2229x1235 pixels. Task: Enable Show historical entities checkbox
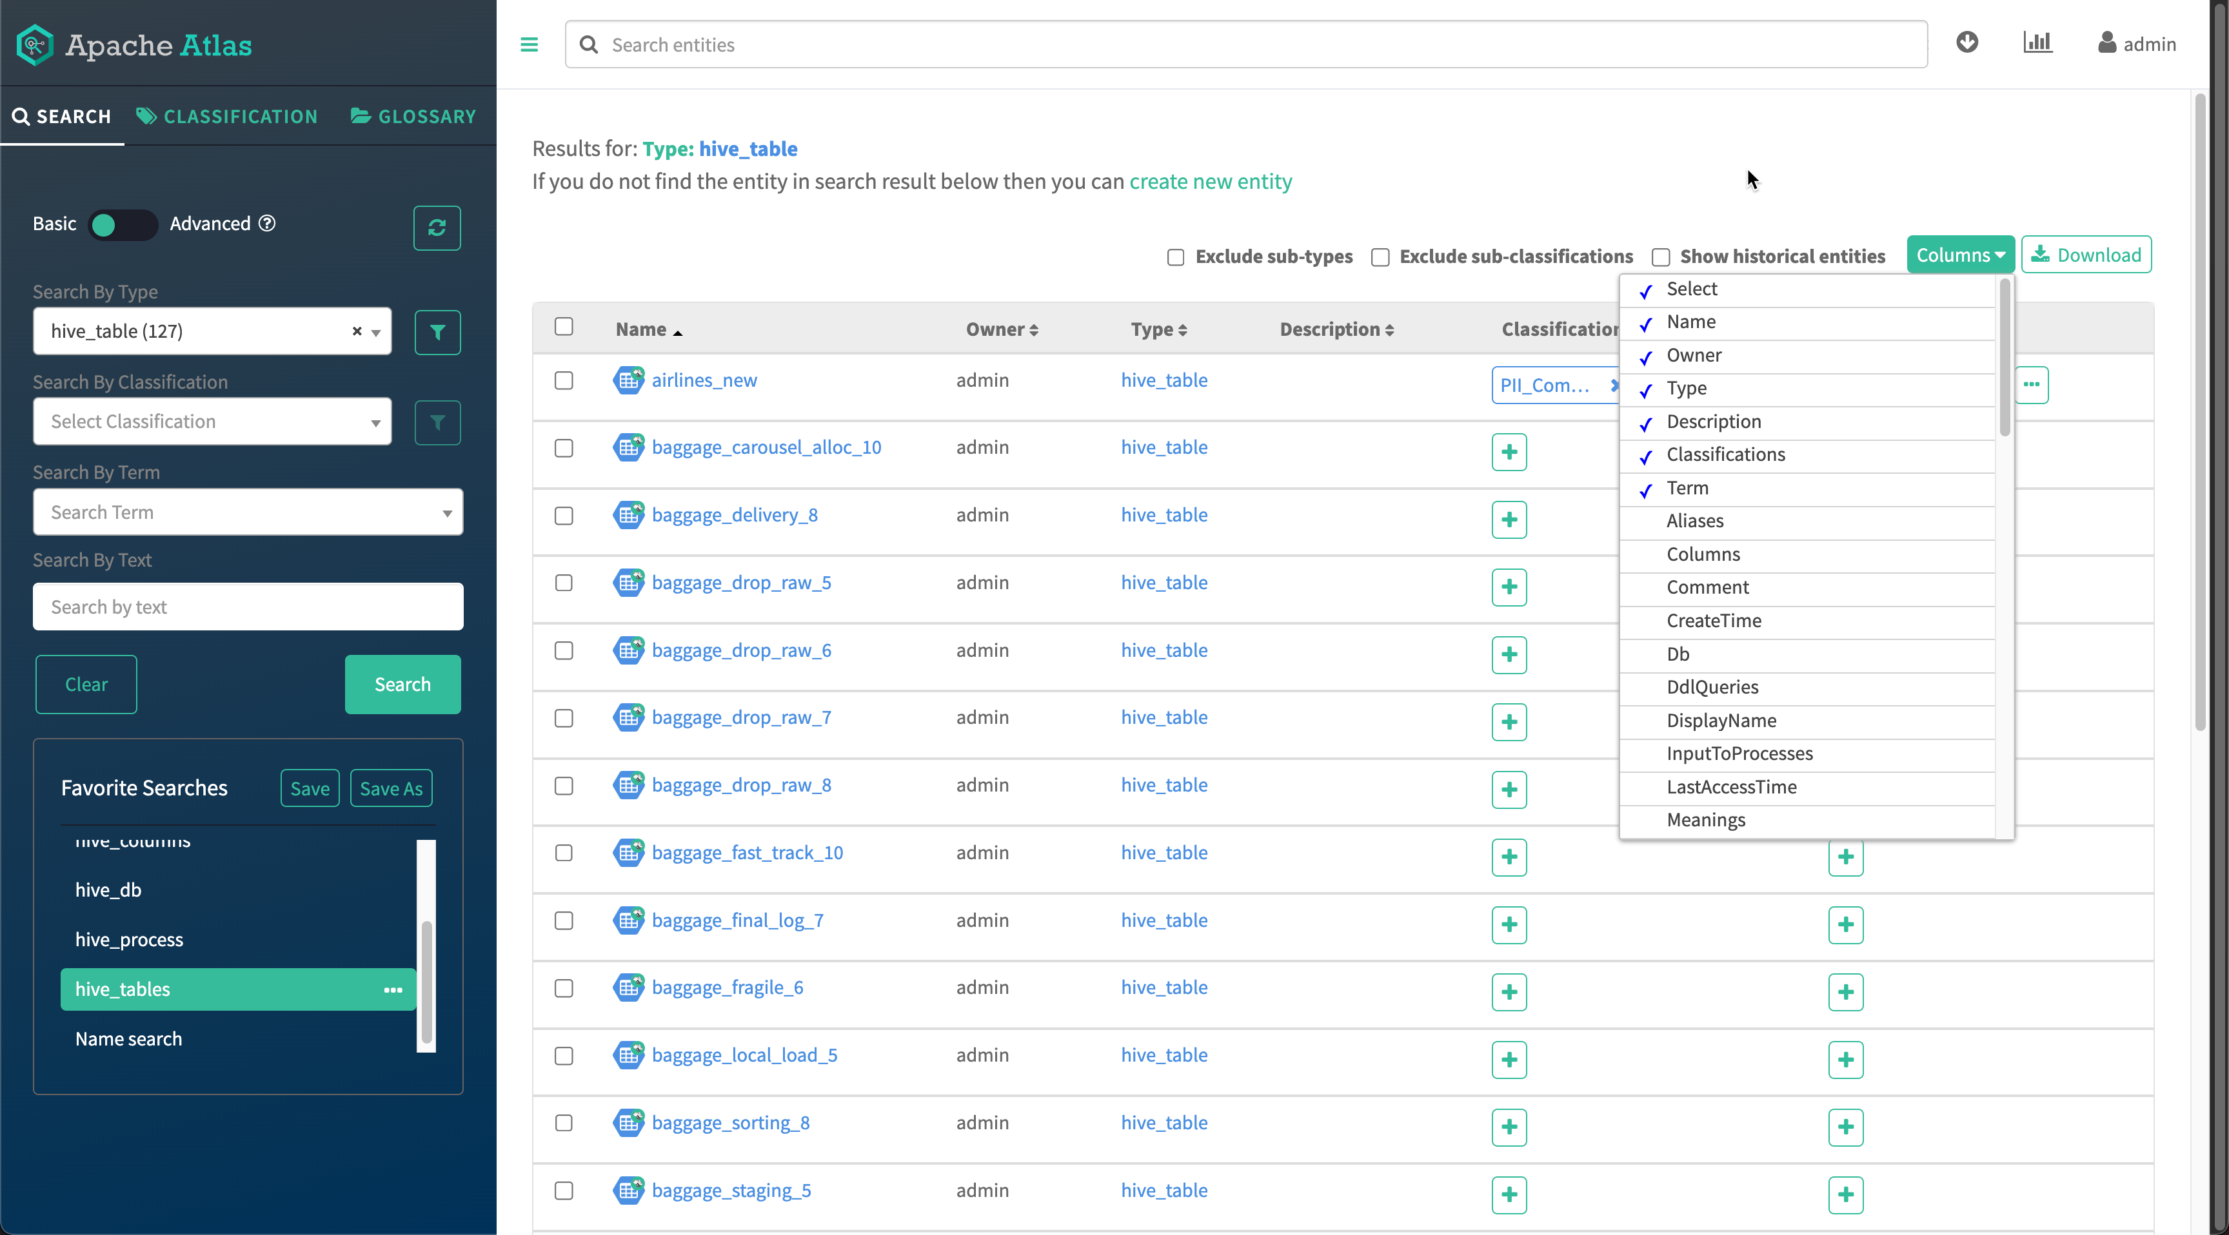(x=1661, y=257)
